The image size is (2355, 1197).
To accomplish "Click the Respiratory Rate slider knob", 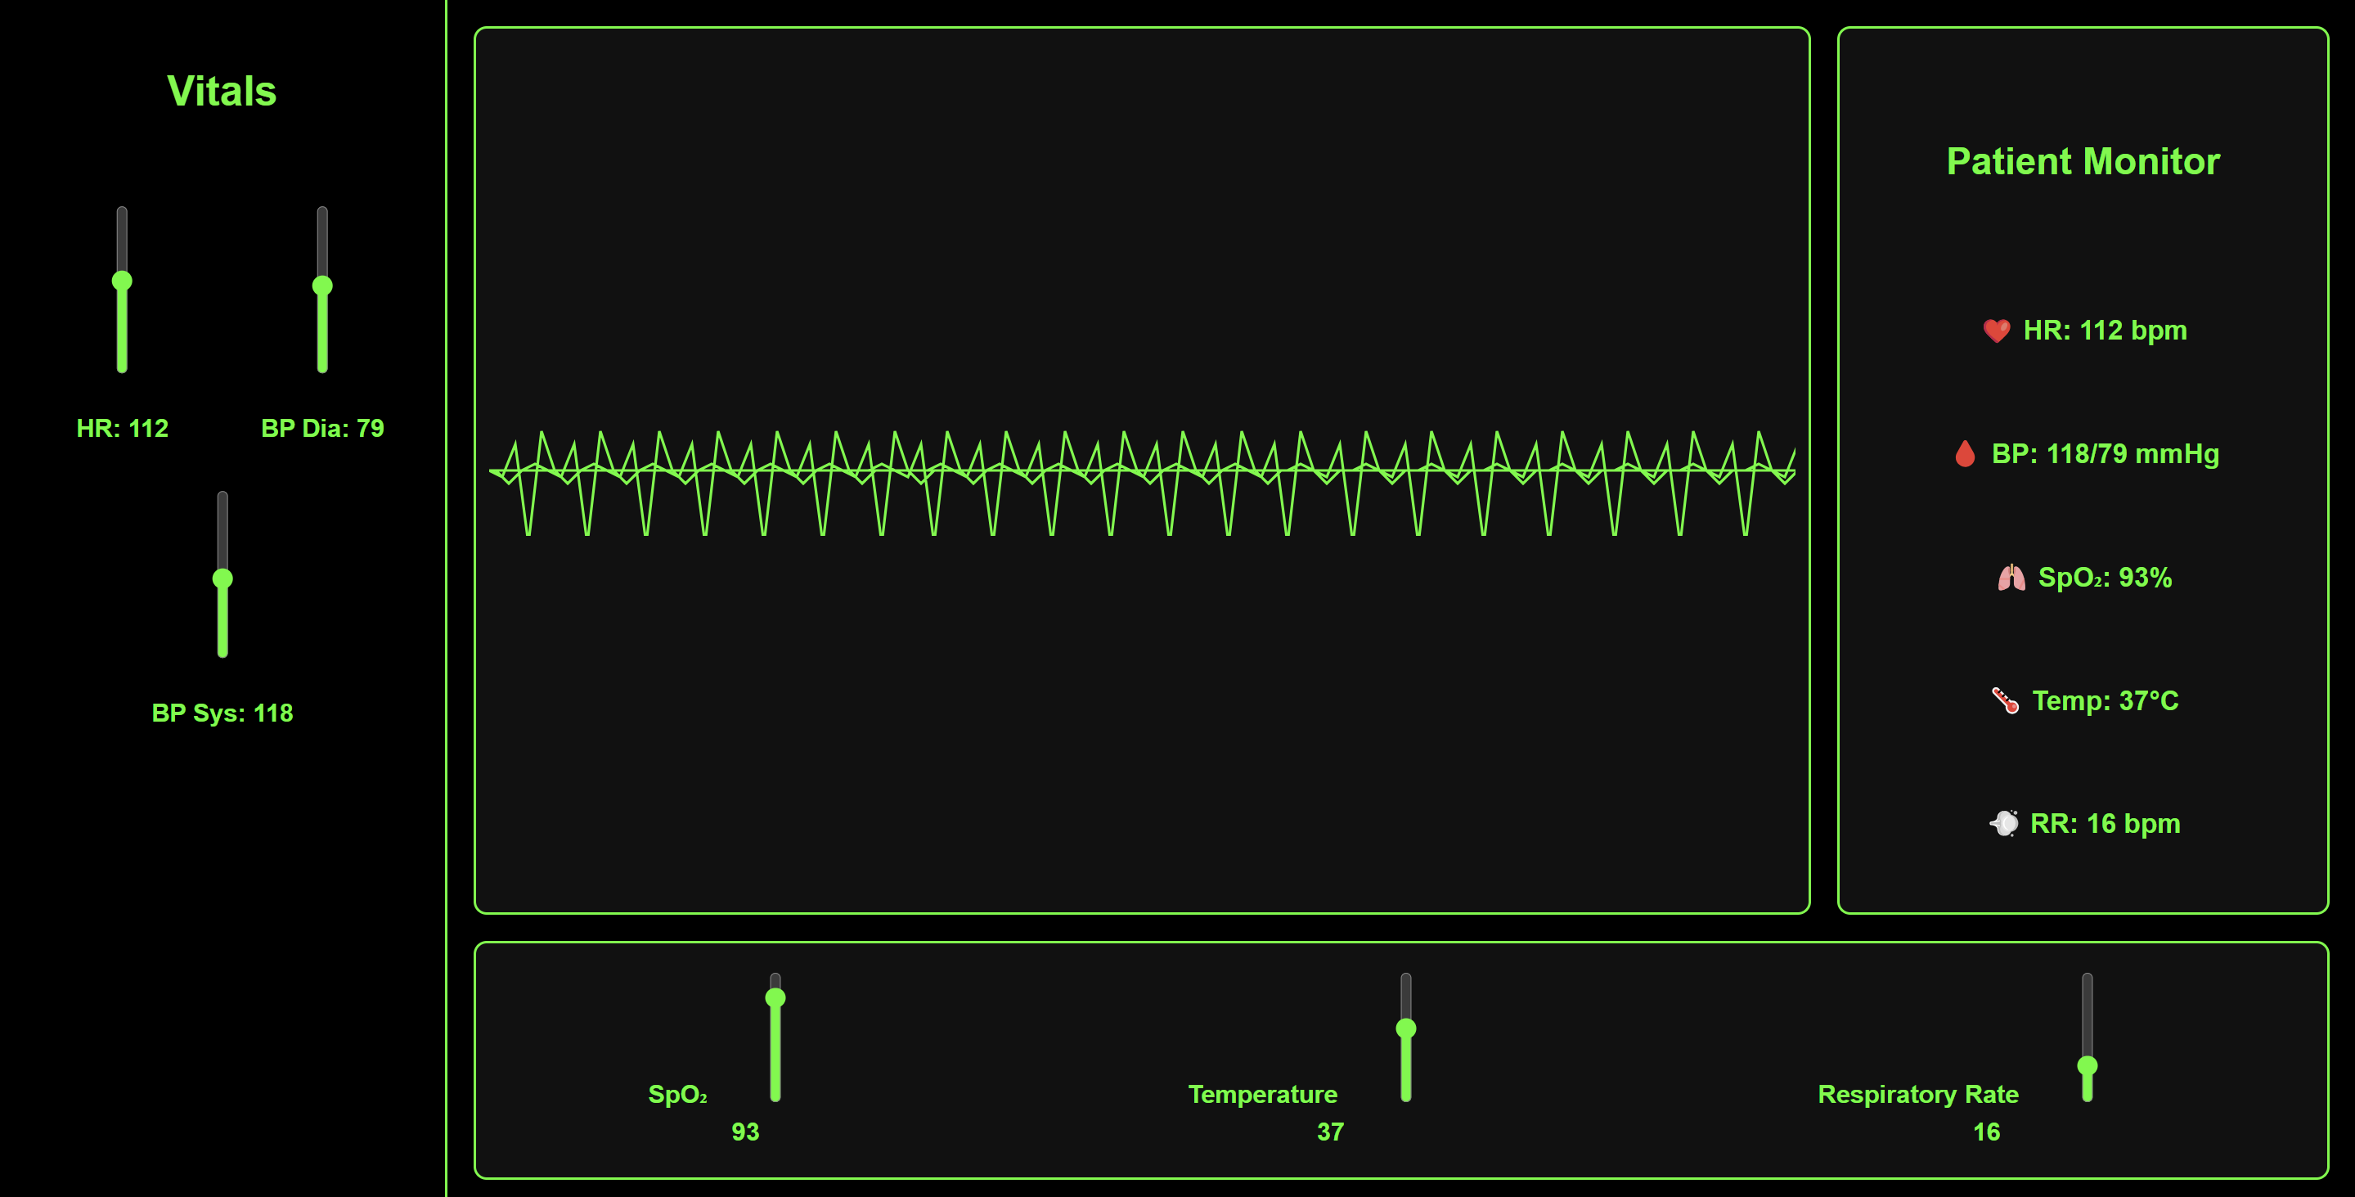I will tap(2088, 1065).
